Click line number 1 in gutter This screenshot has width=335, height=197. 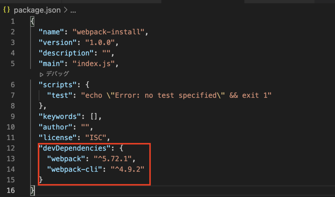pos(13,21)
